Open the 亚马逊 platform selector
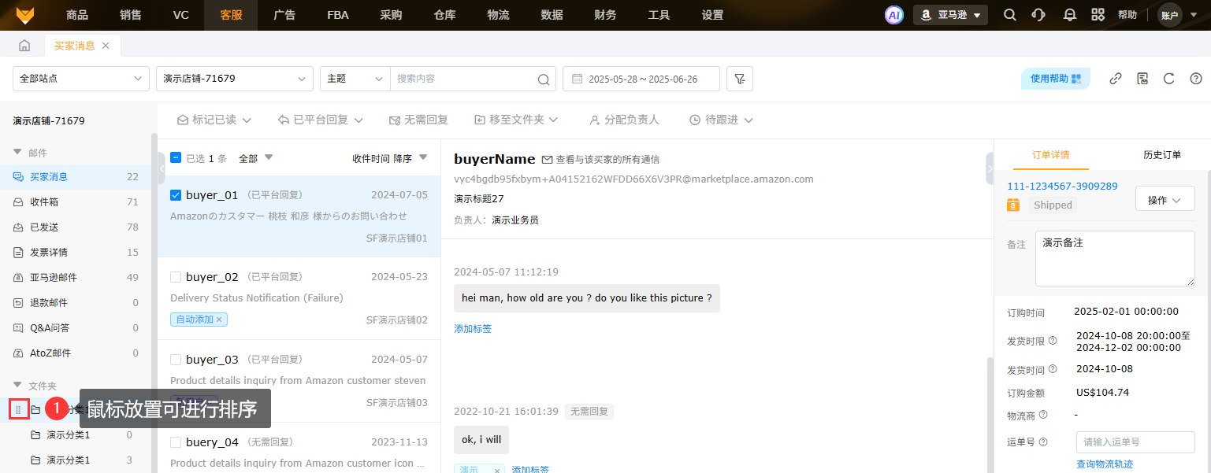The height and width of the screenshot is (473, 1211). [950, 15]
